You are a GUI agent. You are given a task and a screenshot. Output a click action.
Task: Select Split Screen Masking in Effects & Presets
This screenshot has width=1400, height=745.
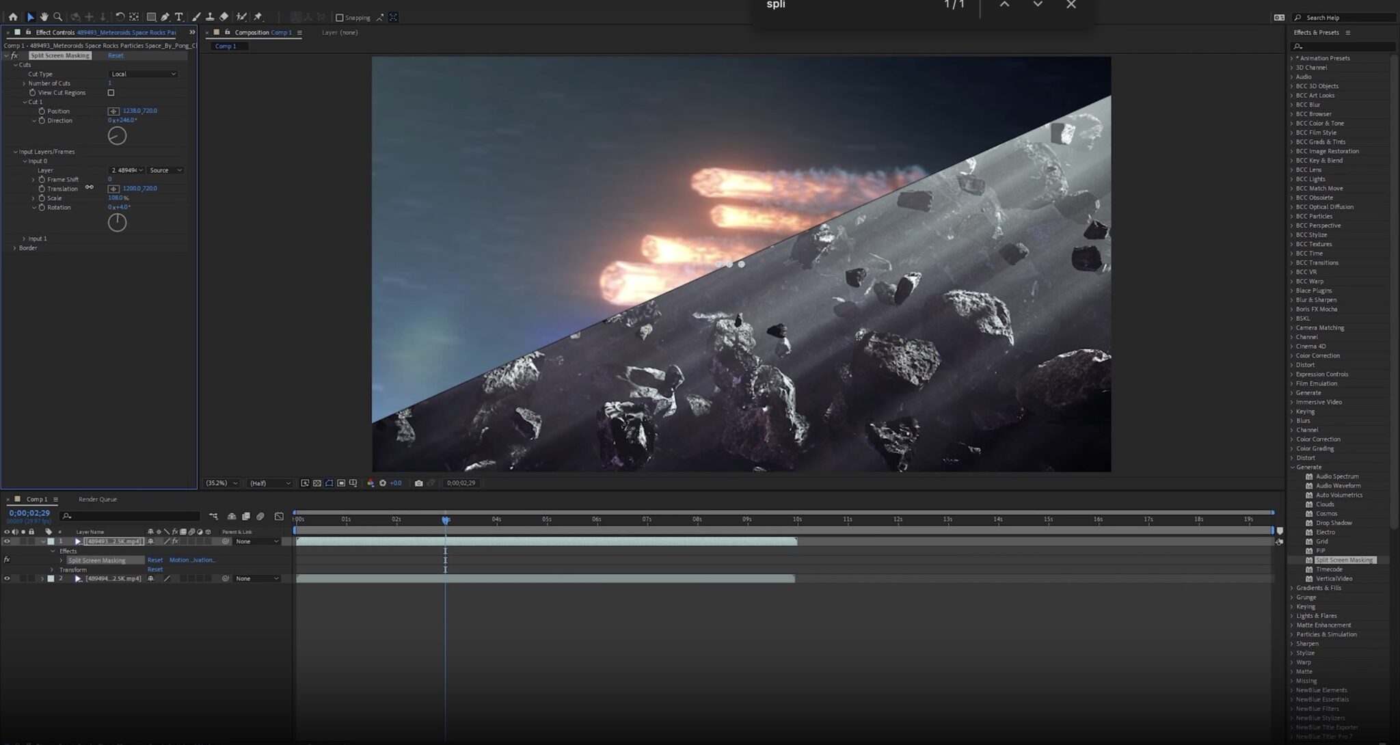pyautogui.click(x=1343, y=560)
